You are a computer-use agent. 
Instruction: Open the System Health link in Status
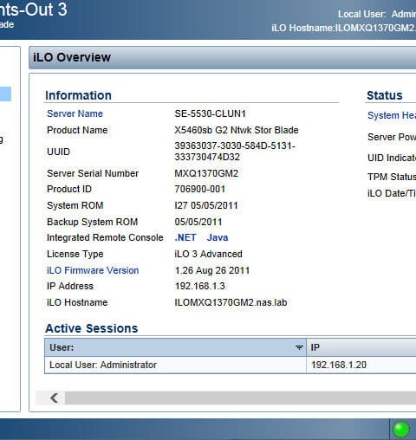392,115
